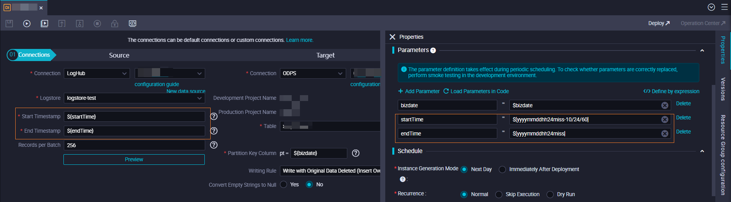Close the Properties panel with the X
731x202 pixels.
click(392, 37)
